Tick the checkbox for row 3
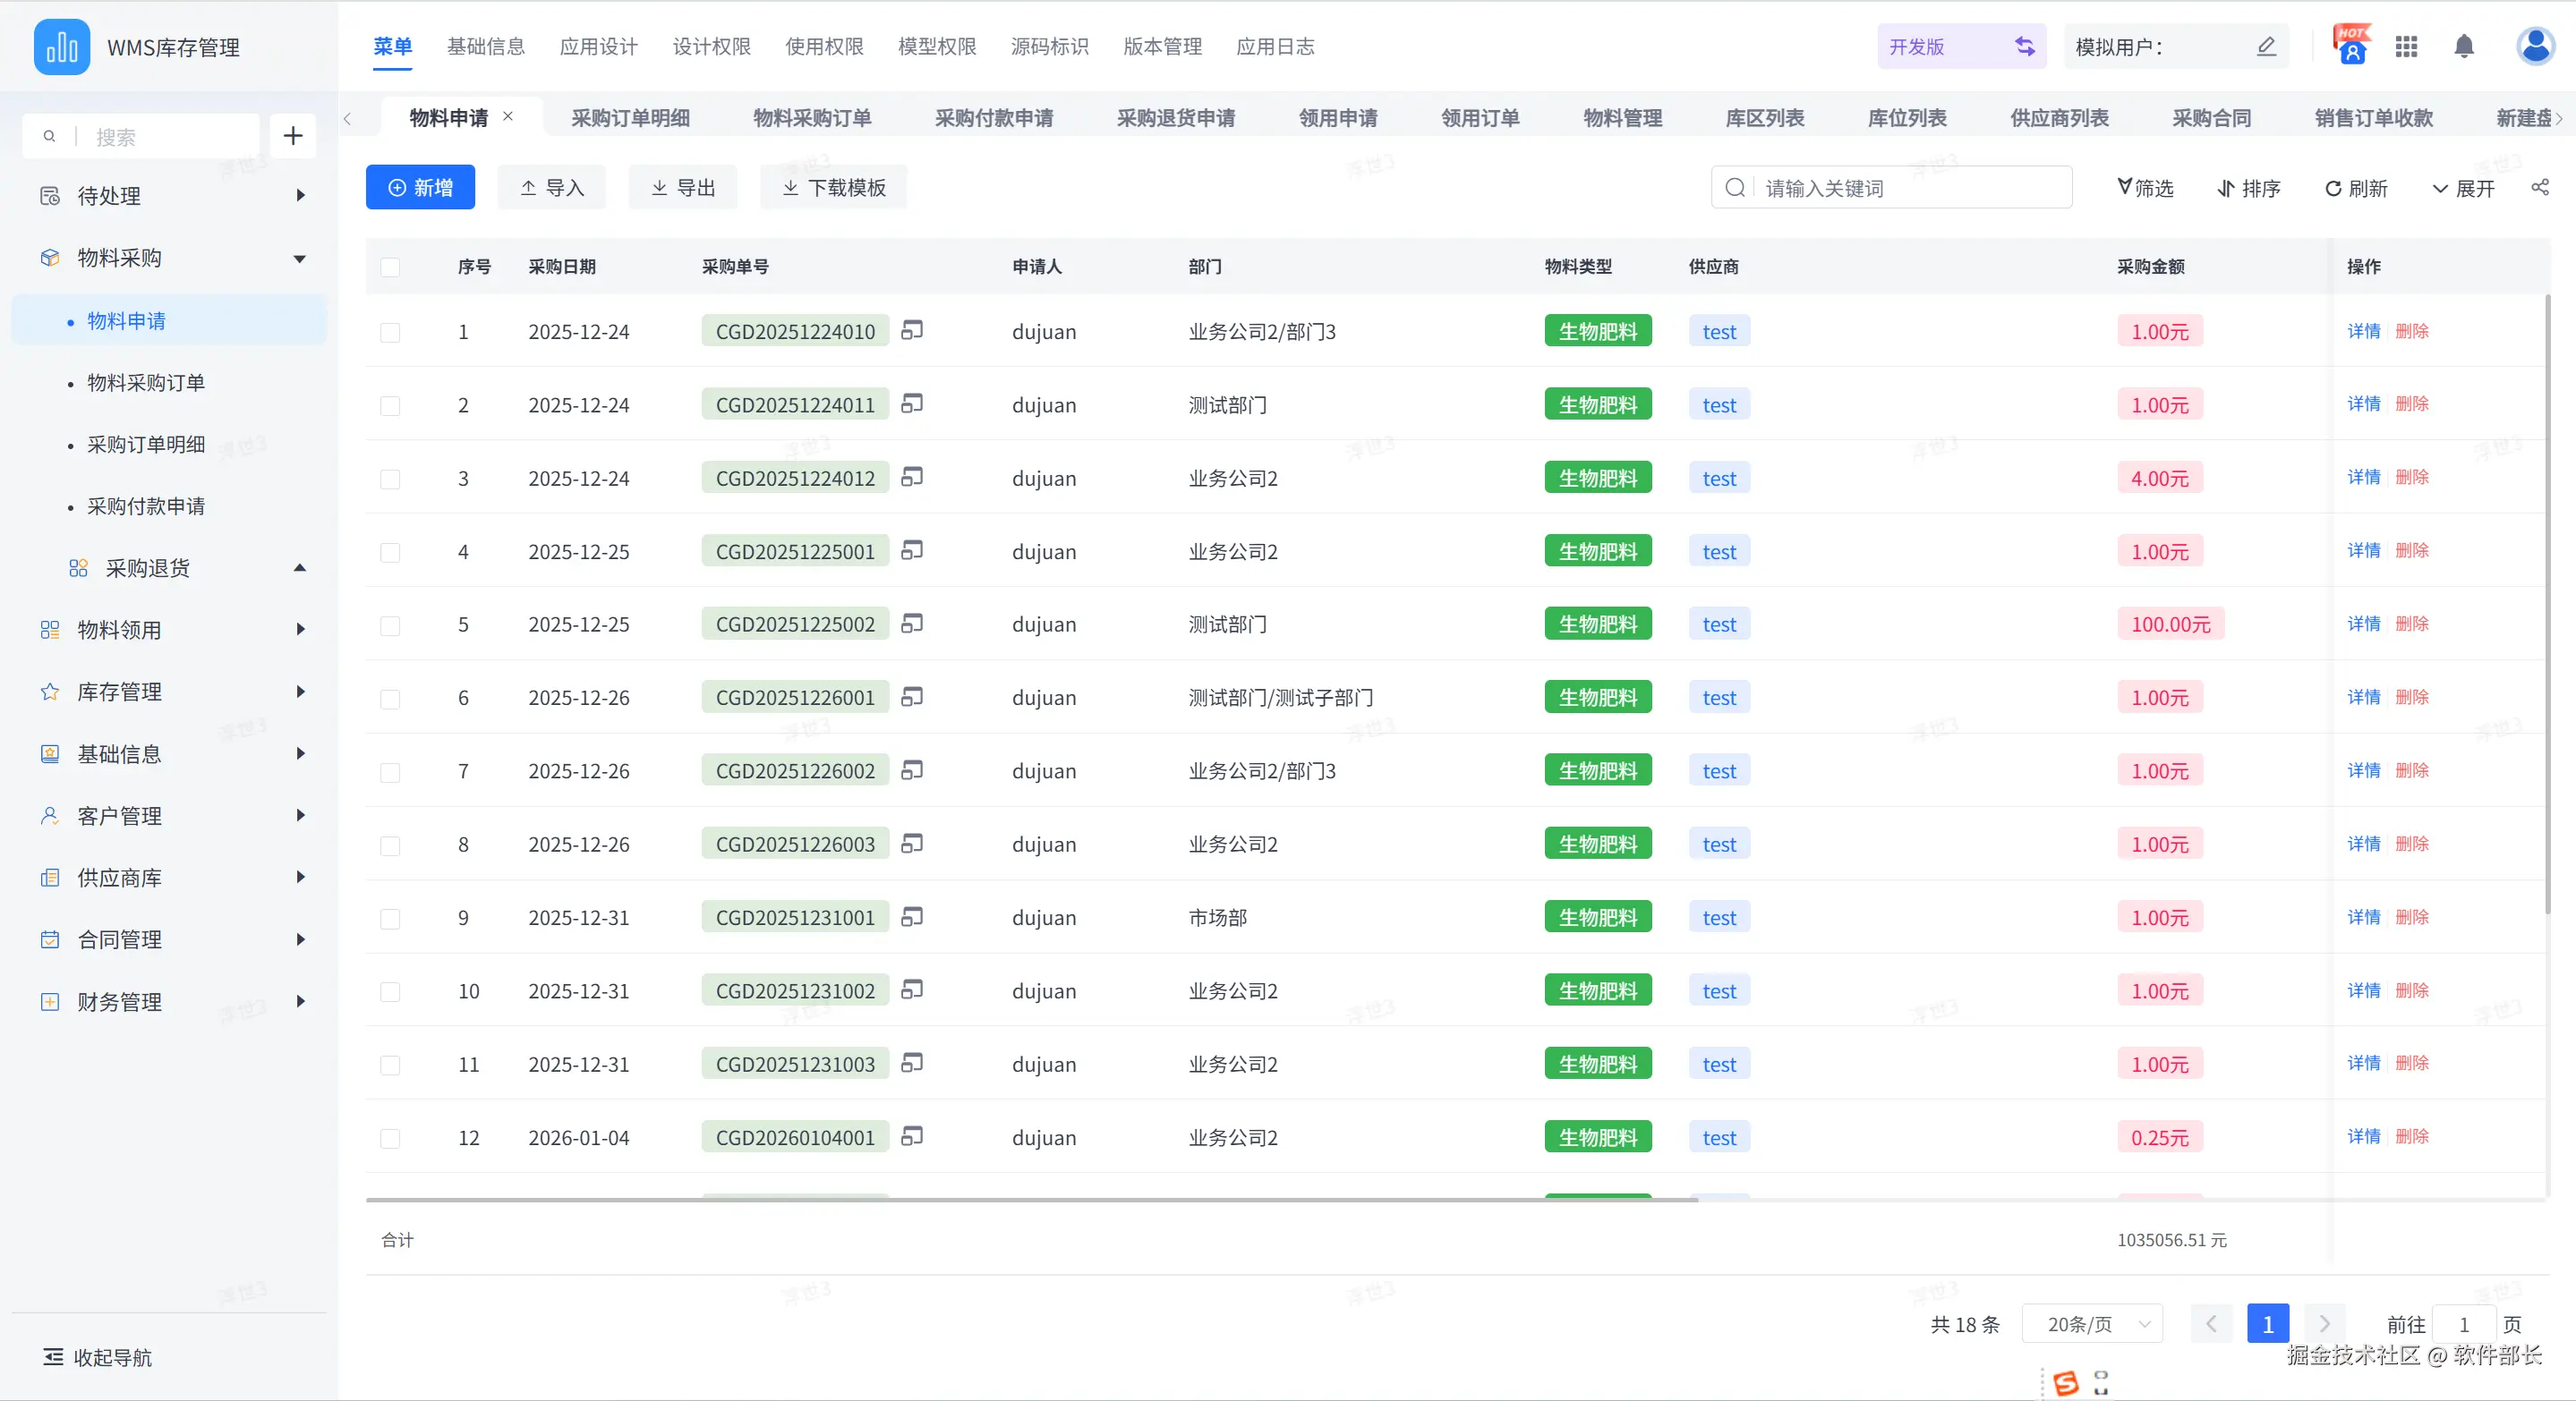This screenshot has height=1401, width=2576. coord(390,479)
